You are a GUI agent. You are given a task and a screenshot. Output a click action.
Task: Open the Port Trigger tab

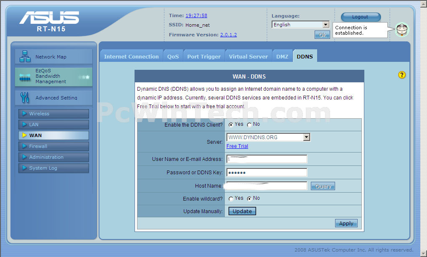click(204, 56)
